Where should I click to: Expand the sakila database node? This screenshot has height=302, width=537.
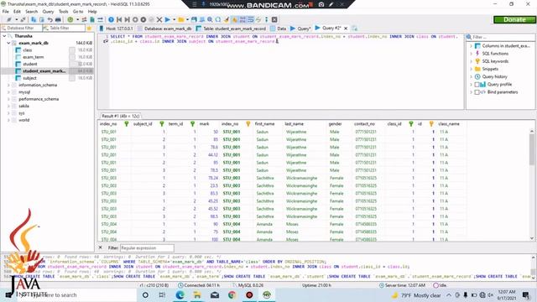pos(8,107)
